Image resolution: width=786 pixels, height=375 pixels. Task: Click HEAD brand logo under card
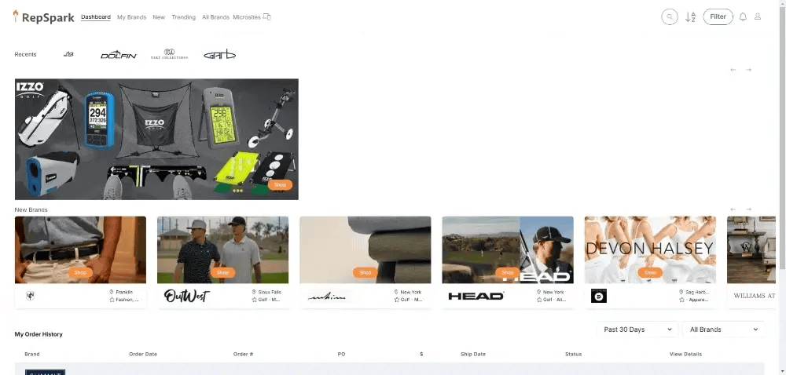click(x=476, y=296)
